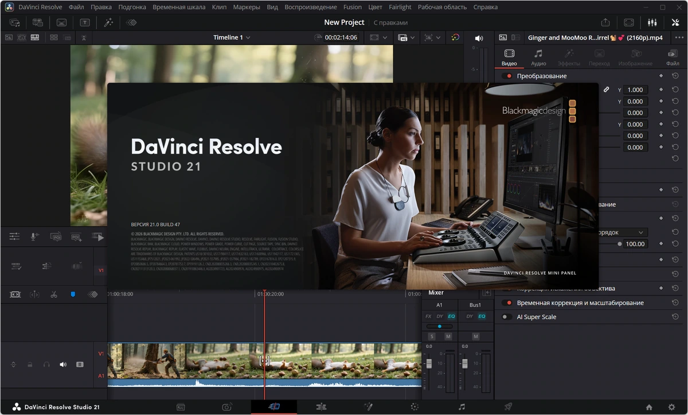Adjust the Bus1 volume fader
The width and height of the screenshot is (688, 415).
[x=464, y=364]
